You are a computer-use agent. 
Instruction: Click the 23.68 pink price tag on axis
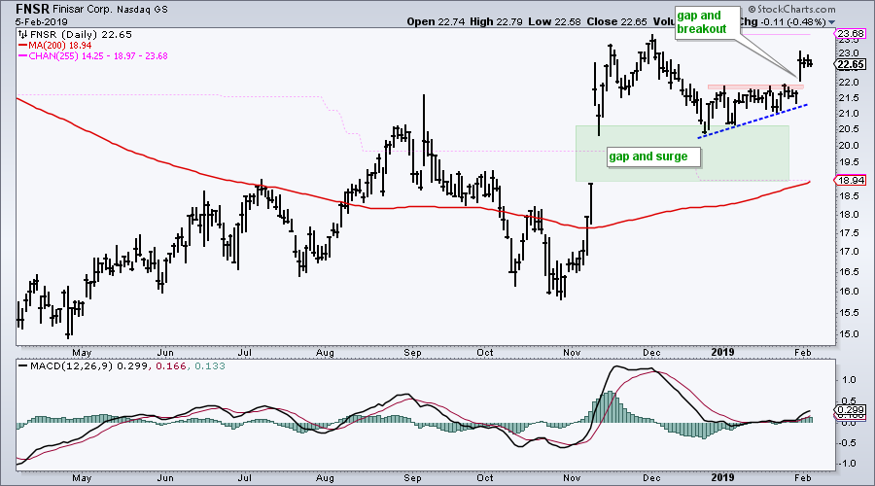pos(853,34)
